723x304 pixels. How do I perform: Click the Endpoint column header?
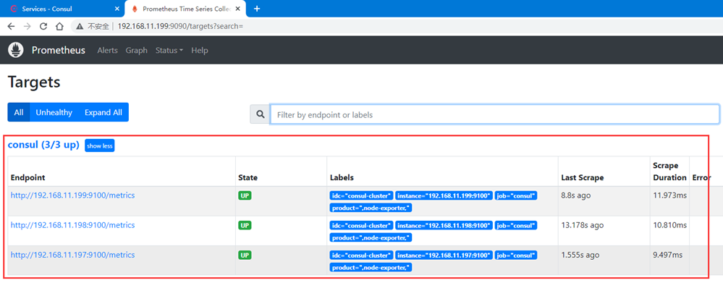pyautogui.click(x=28, y=177)
